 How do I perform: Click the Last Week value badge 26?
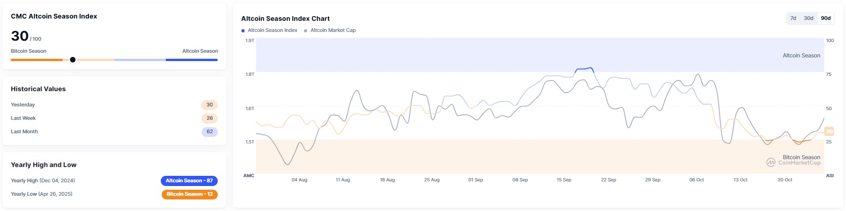click(x=209, y=118)
